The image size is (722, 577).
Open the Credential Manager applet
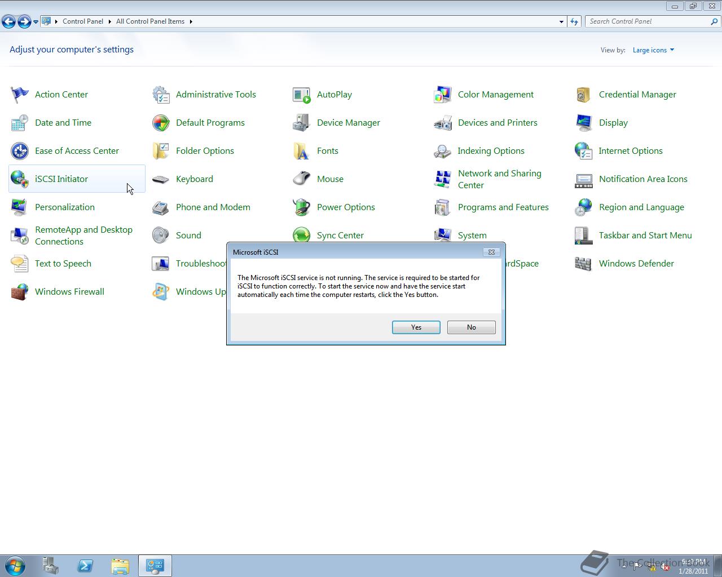(637, 94)
